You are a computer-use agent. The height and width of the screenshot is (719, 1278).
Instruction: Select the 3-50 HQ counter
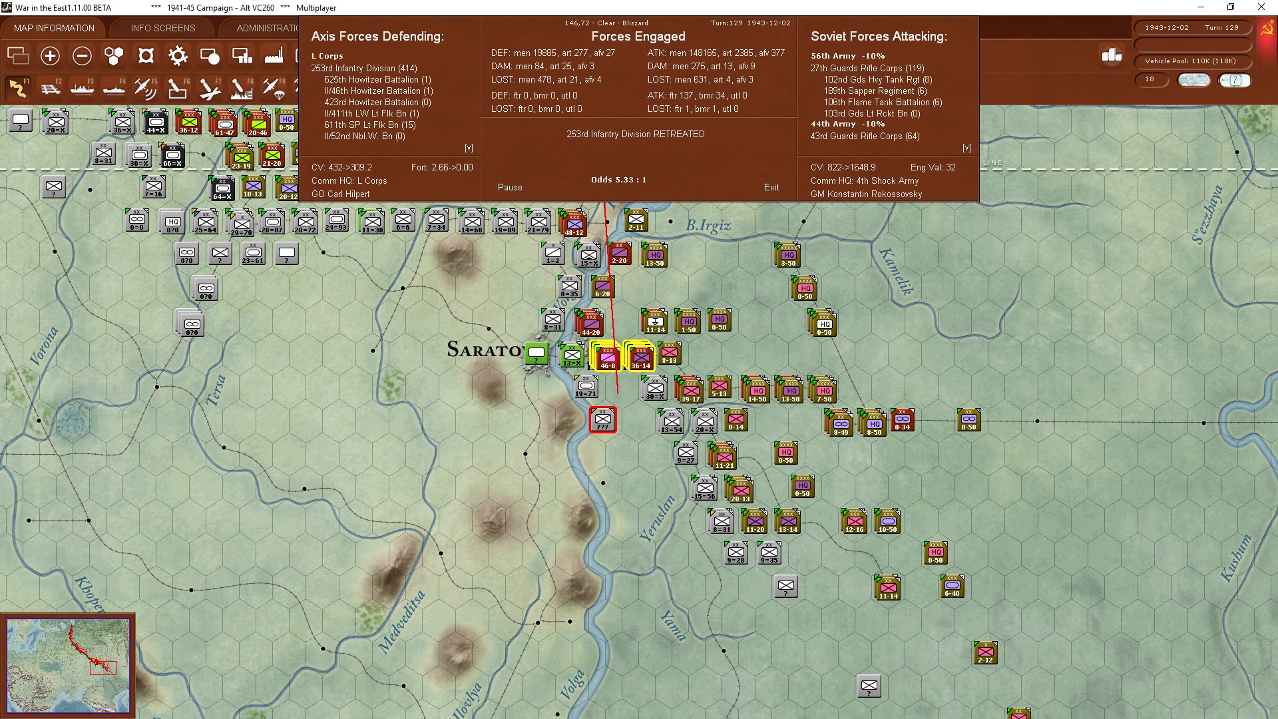(788, 255)
